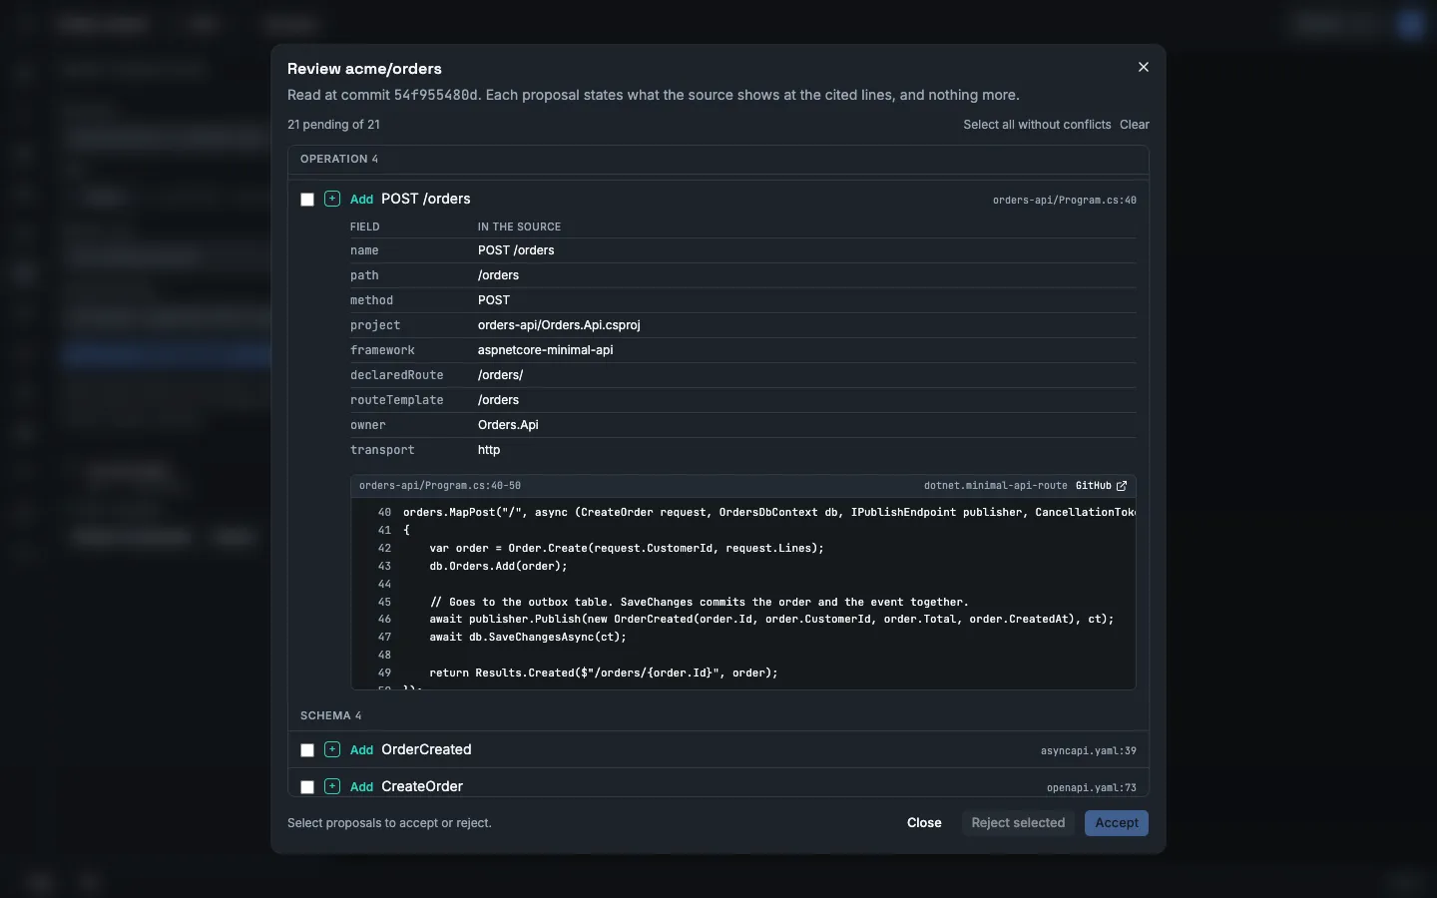Click the plus badge next to Add POST /orders
The image size is (1437, 898).
click(x=332, y=199)
